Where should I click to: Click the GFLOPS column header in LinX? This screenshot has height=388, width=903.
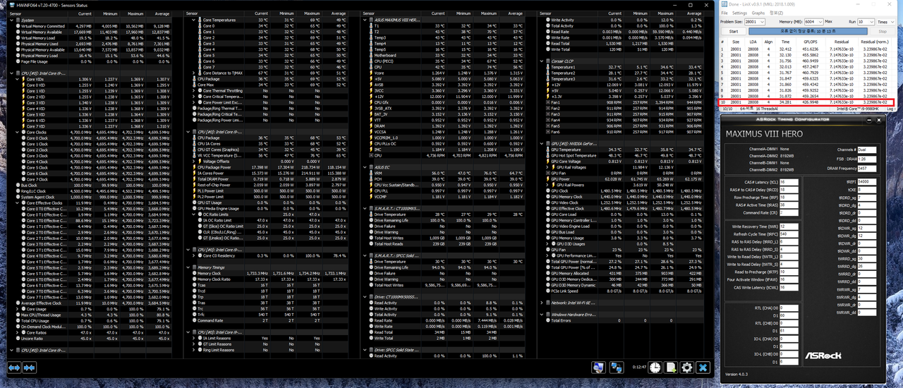(811, 42)
